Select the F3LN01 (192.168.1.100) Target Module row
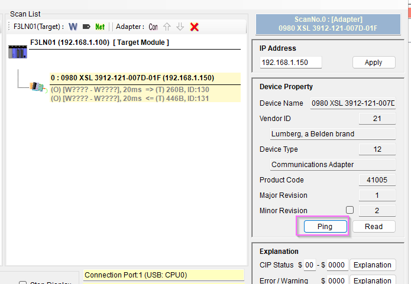This screenshot has height=284, width=411. (135, 43)
